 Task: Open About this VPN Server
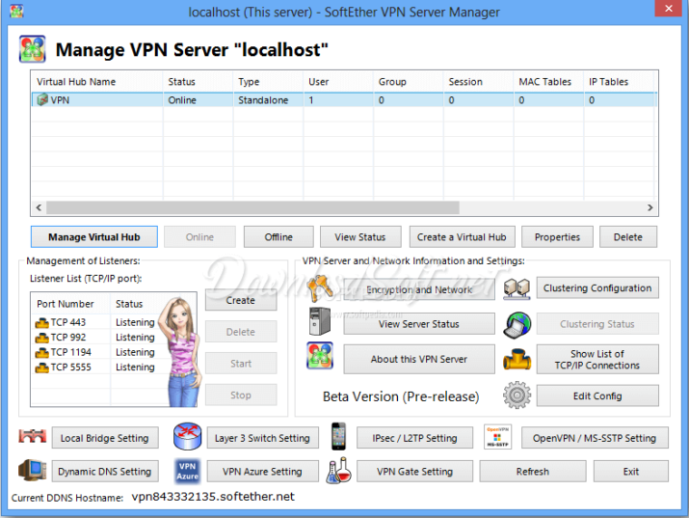[419, 359]
